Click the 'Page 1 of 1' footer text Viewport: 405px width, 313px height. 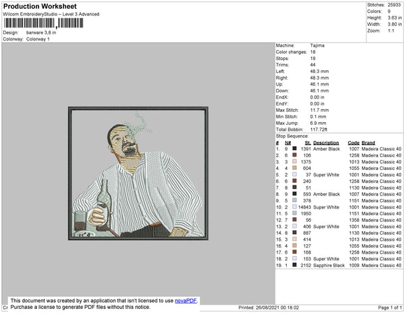[389, 308]
